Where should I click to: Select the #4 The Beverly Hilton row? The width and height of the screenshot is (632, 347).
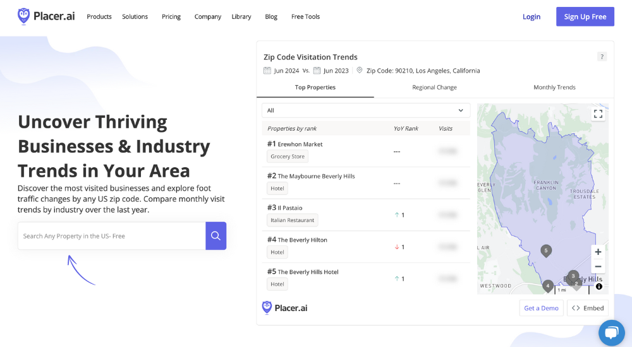point(366,246)
